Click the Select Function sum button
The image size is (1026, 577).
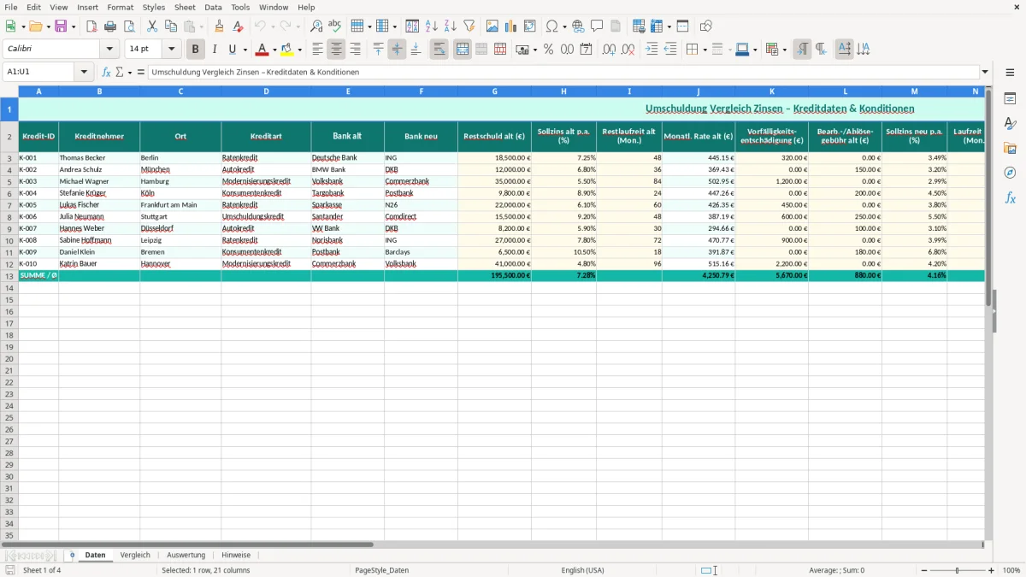coord(120,73)
